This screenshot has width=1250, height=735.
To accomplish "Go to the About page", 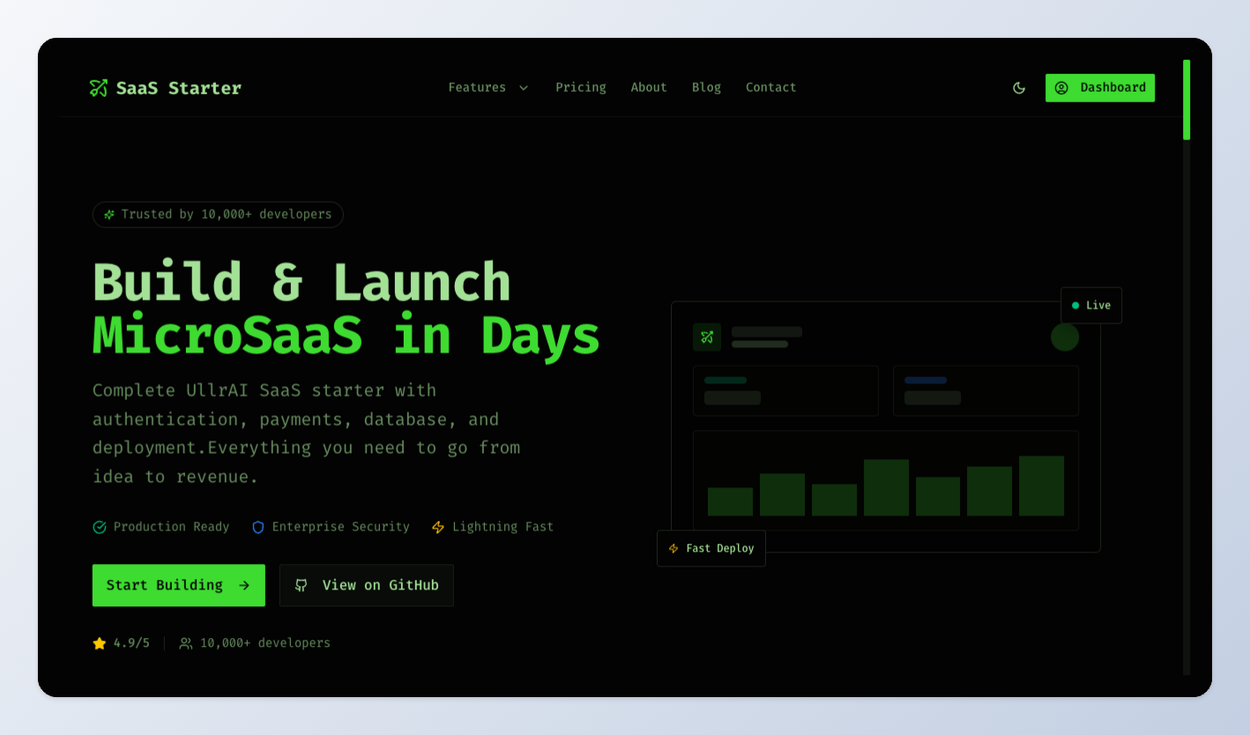I will point(649,87).
